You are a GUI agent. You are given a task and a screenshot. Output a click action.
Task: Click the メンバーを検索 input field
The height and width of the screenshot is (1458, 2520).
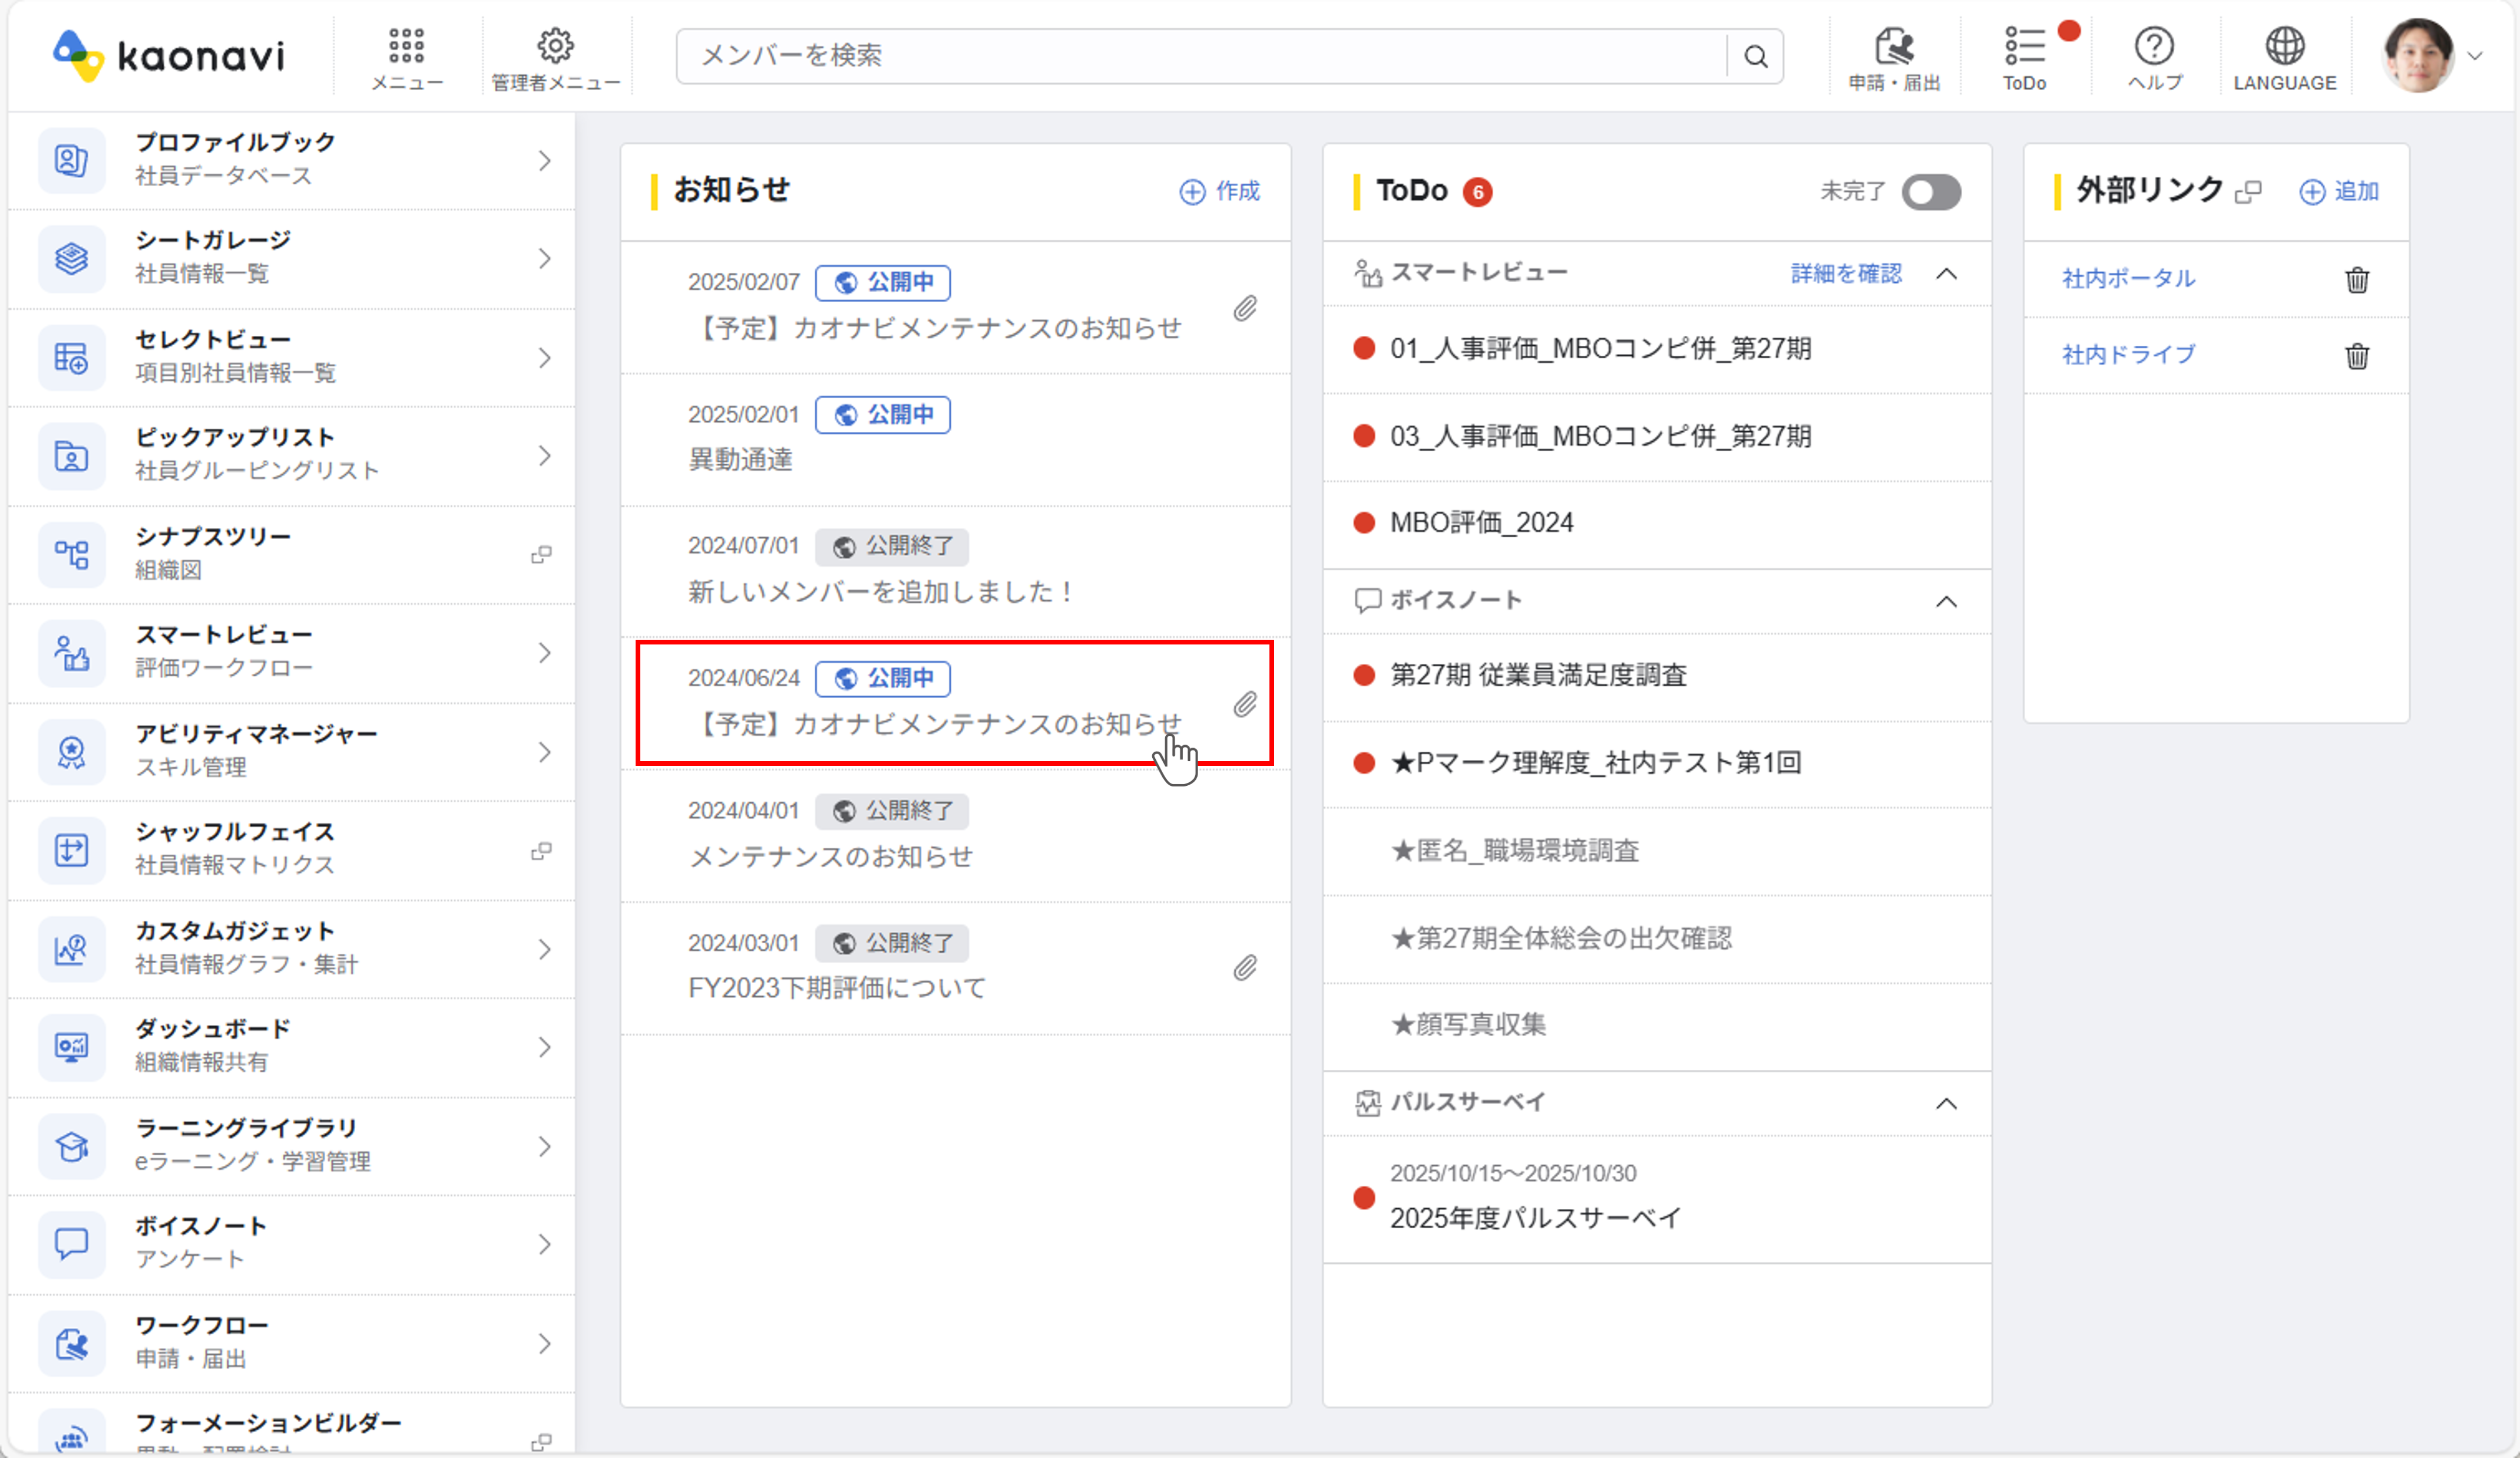1200,56
